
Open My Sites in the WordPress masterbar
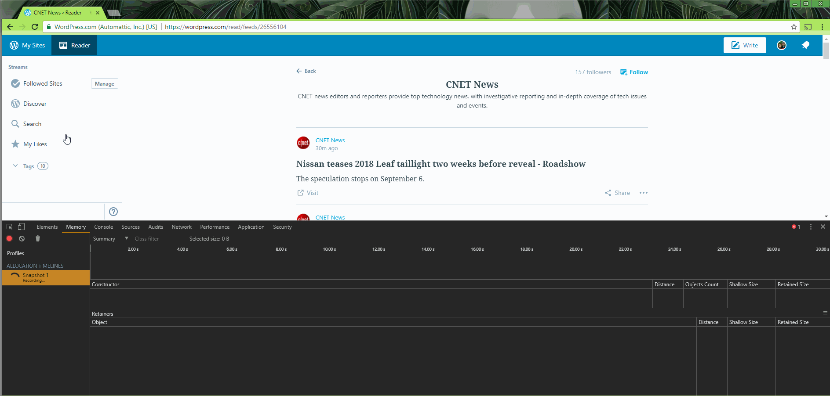coord(27,45)
